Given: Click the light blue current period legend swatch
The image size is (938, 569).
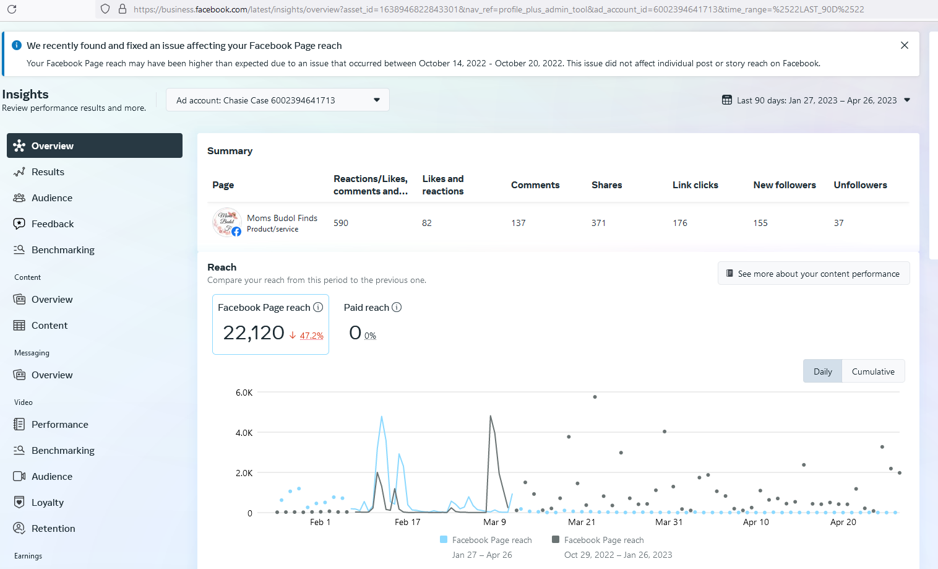Looking at the screenshot, I should tap(444, 539).
